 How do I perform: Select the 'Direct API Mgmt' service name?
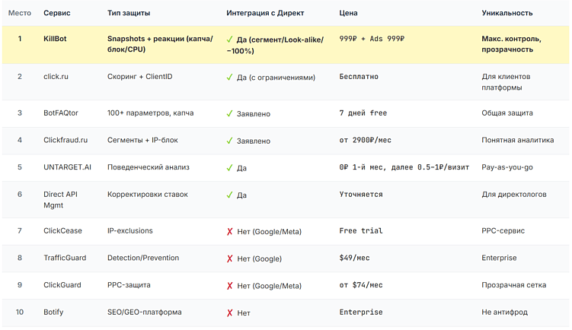[61, 200]
